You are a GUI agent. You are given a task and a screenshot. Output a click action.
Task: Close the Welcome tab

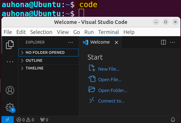click(116, 42)
